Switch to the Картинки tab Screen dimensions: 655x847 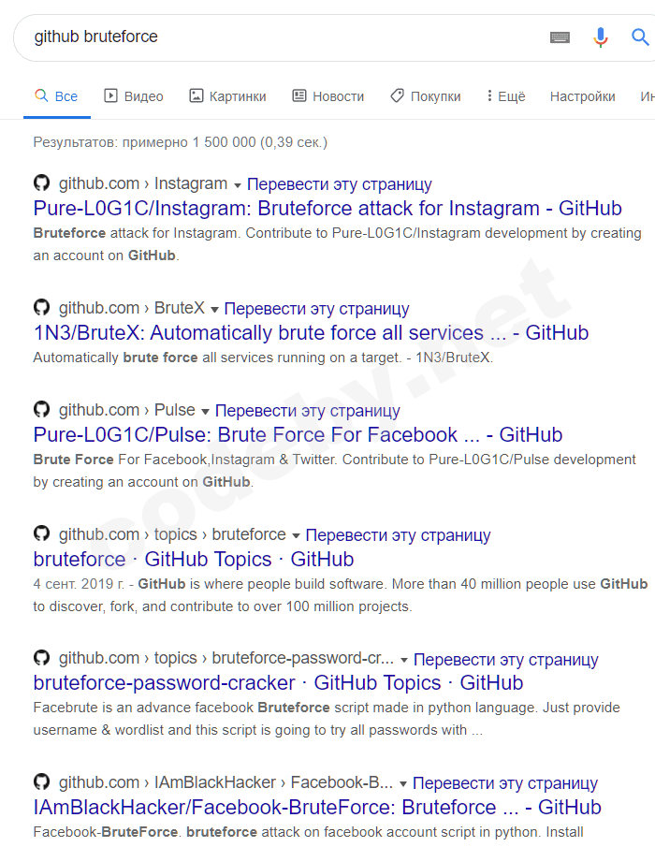pyautogui.click(x=227, y=96)
